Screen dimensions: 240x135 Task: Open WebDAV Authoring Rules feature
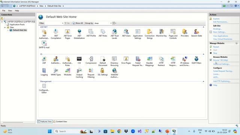click(x=114, y=73)
